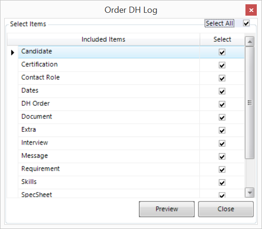Close the dialog with the red X

pos(251,10)
